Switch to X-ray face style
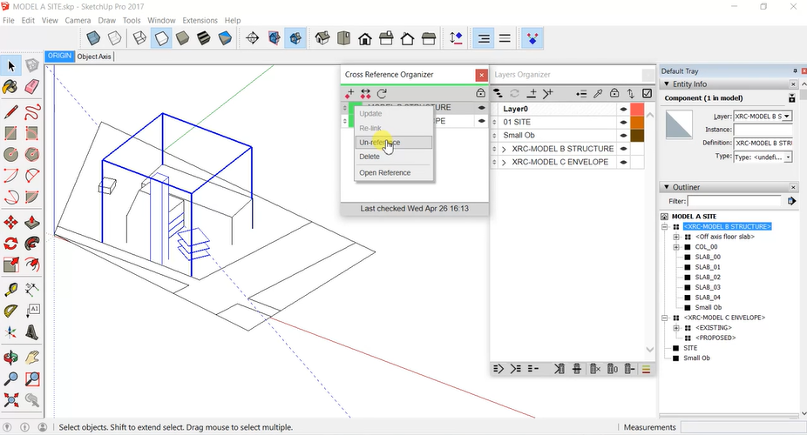Image resolution: width=807 pixels, height=435 pixels. point(93,38)
